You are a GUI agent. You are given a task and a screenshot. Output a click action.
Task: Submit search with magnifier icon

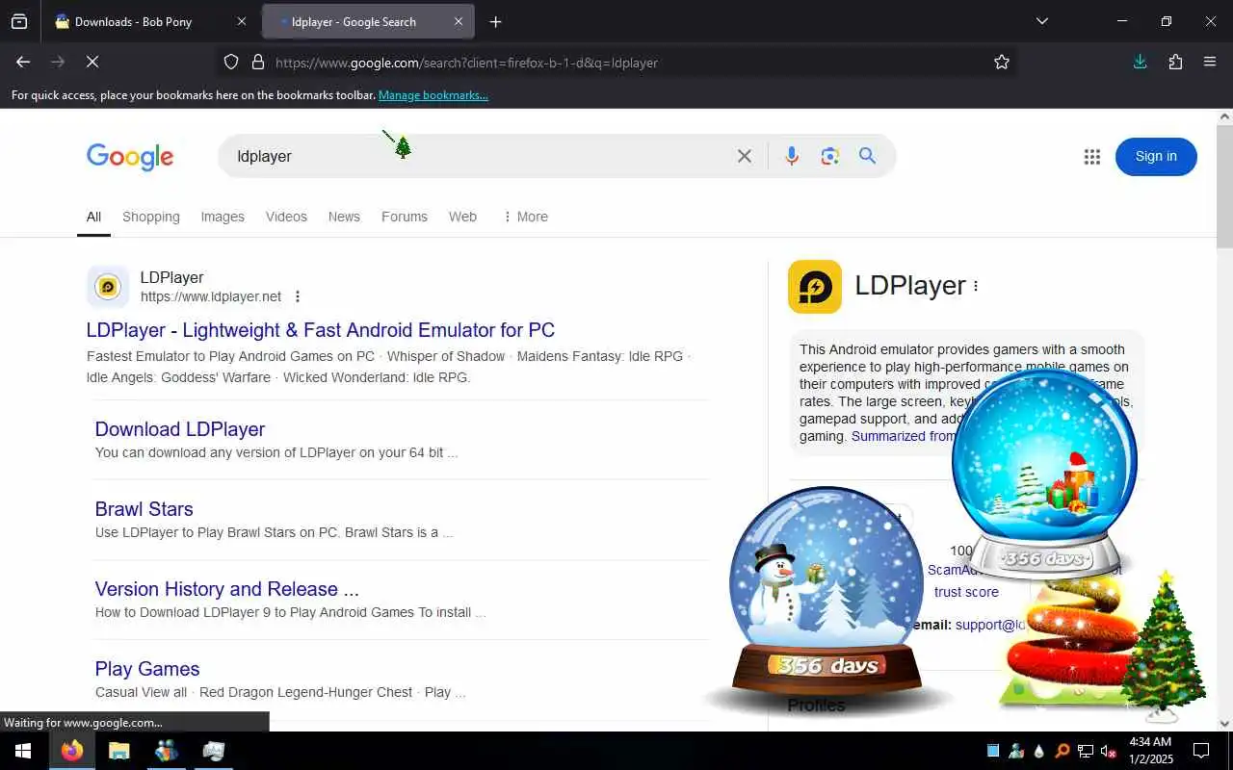[868, 156]
